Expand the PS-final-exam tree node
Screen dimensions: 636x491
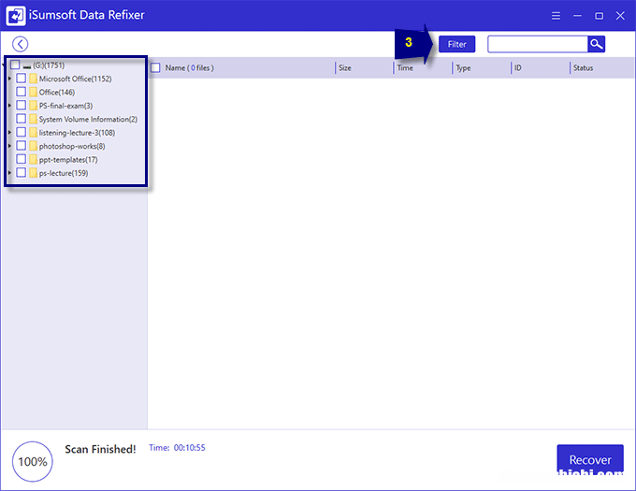pos(9,106)
